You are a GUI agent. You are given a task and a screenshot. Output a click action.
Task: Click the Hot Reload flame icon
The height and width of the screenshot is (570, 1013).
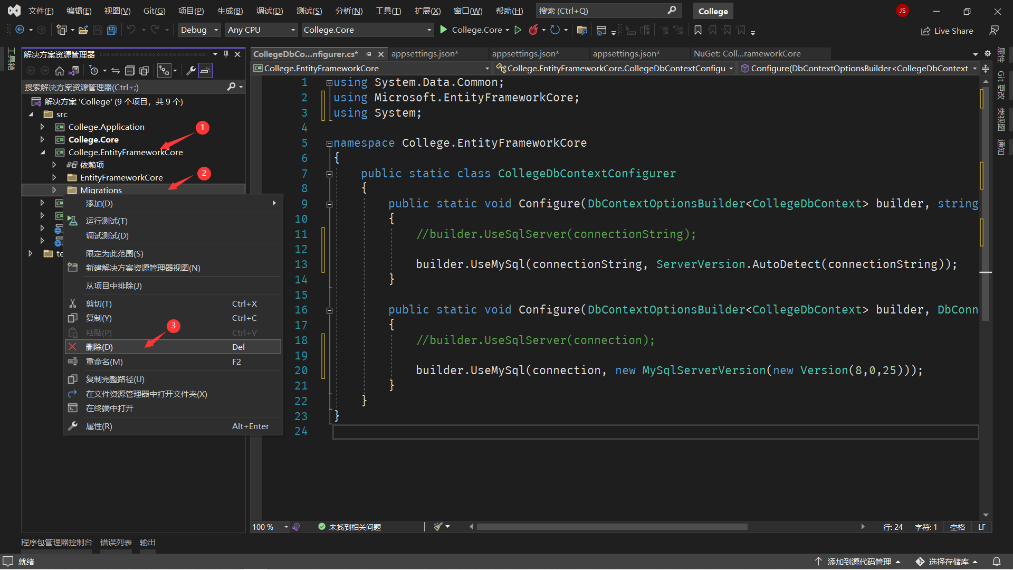(533, 30)
